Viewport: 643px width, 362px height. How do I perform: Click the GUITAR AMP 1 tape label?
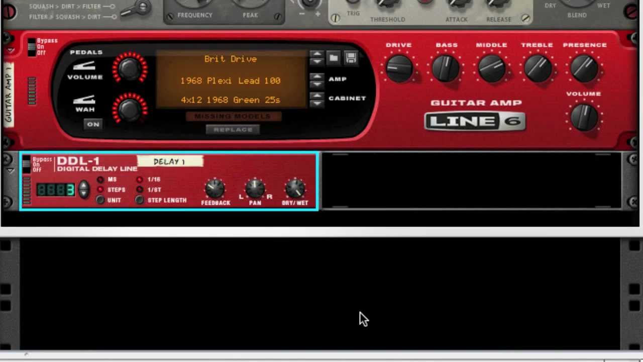click(8, 95)
